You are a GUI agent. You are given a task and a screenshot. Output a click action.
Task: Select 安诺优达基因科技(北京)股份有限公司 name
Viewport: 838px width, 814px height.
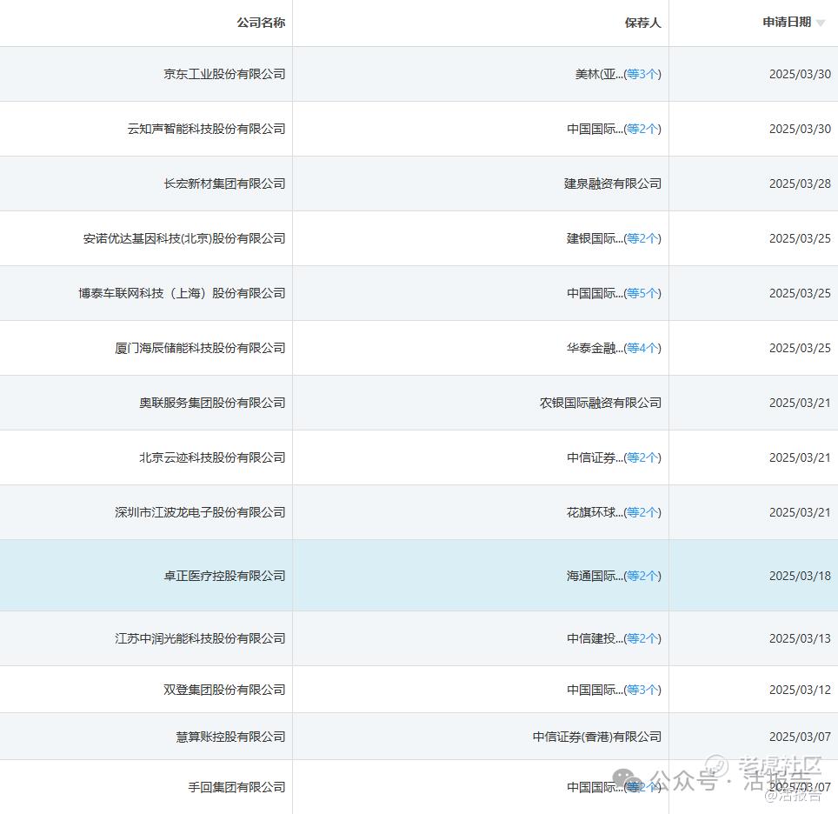(184, 238)
